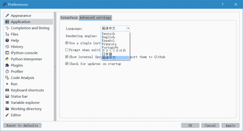This screenshot has height=131, width=243.
Task: Open the History preferences page
Action: [29, 47]
